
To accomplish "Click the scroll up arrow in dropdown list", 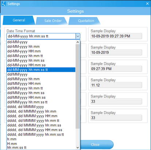I will (x=78, y=42).
